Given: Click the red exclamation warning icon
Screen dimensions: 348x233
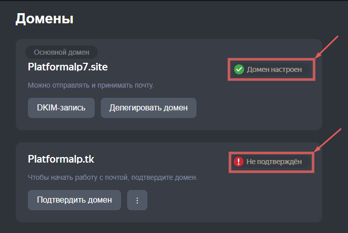Looking at the screenshot, I should point(239,162).
